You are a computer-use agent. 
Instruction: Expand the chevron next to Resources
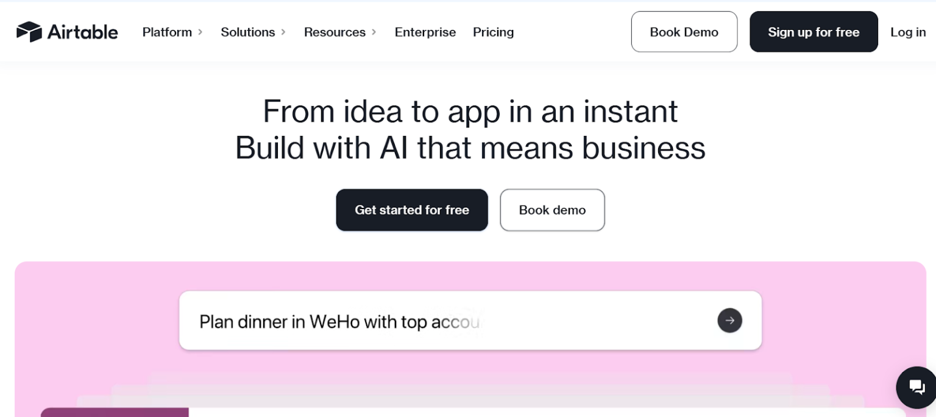(374, 32)
